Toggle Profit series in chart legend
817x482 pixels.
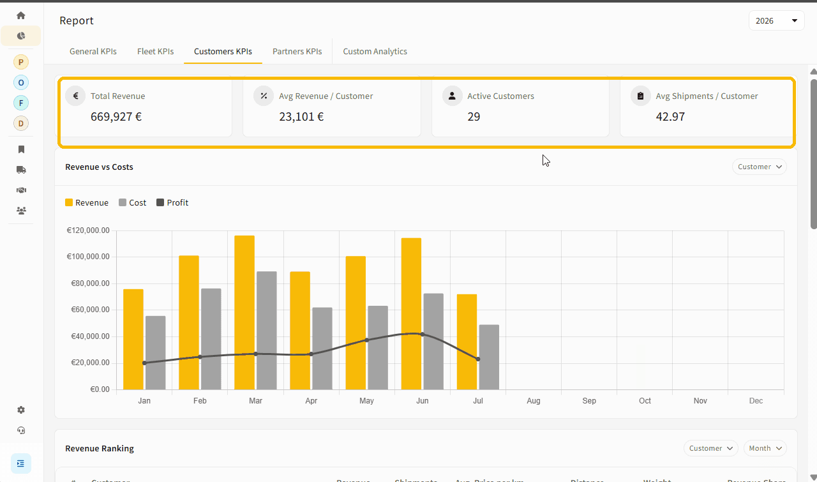coord(172,202)
